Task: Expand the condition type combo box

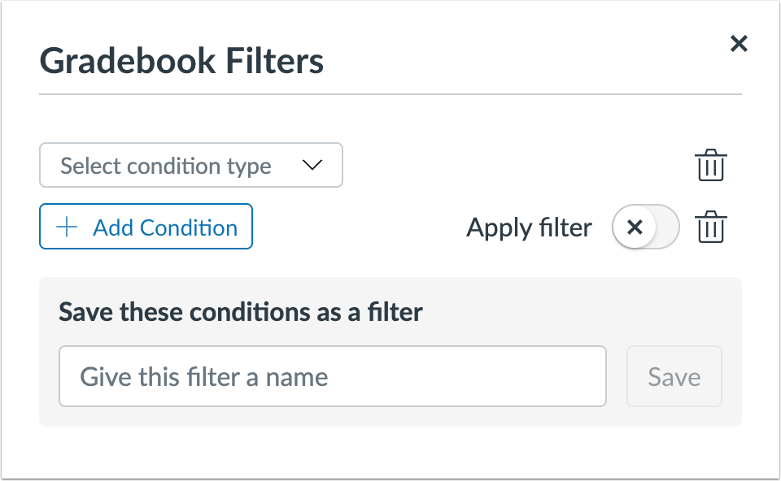Action: 190,165
